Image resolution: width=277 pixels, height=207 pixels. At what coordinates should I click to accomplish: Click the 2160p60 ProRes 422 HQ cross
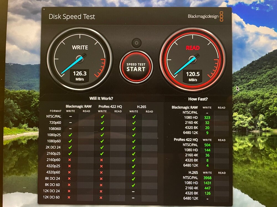pyautogui.click(x=101, y=160)
